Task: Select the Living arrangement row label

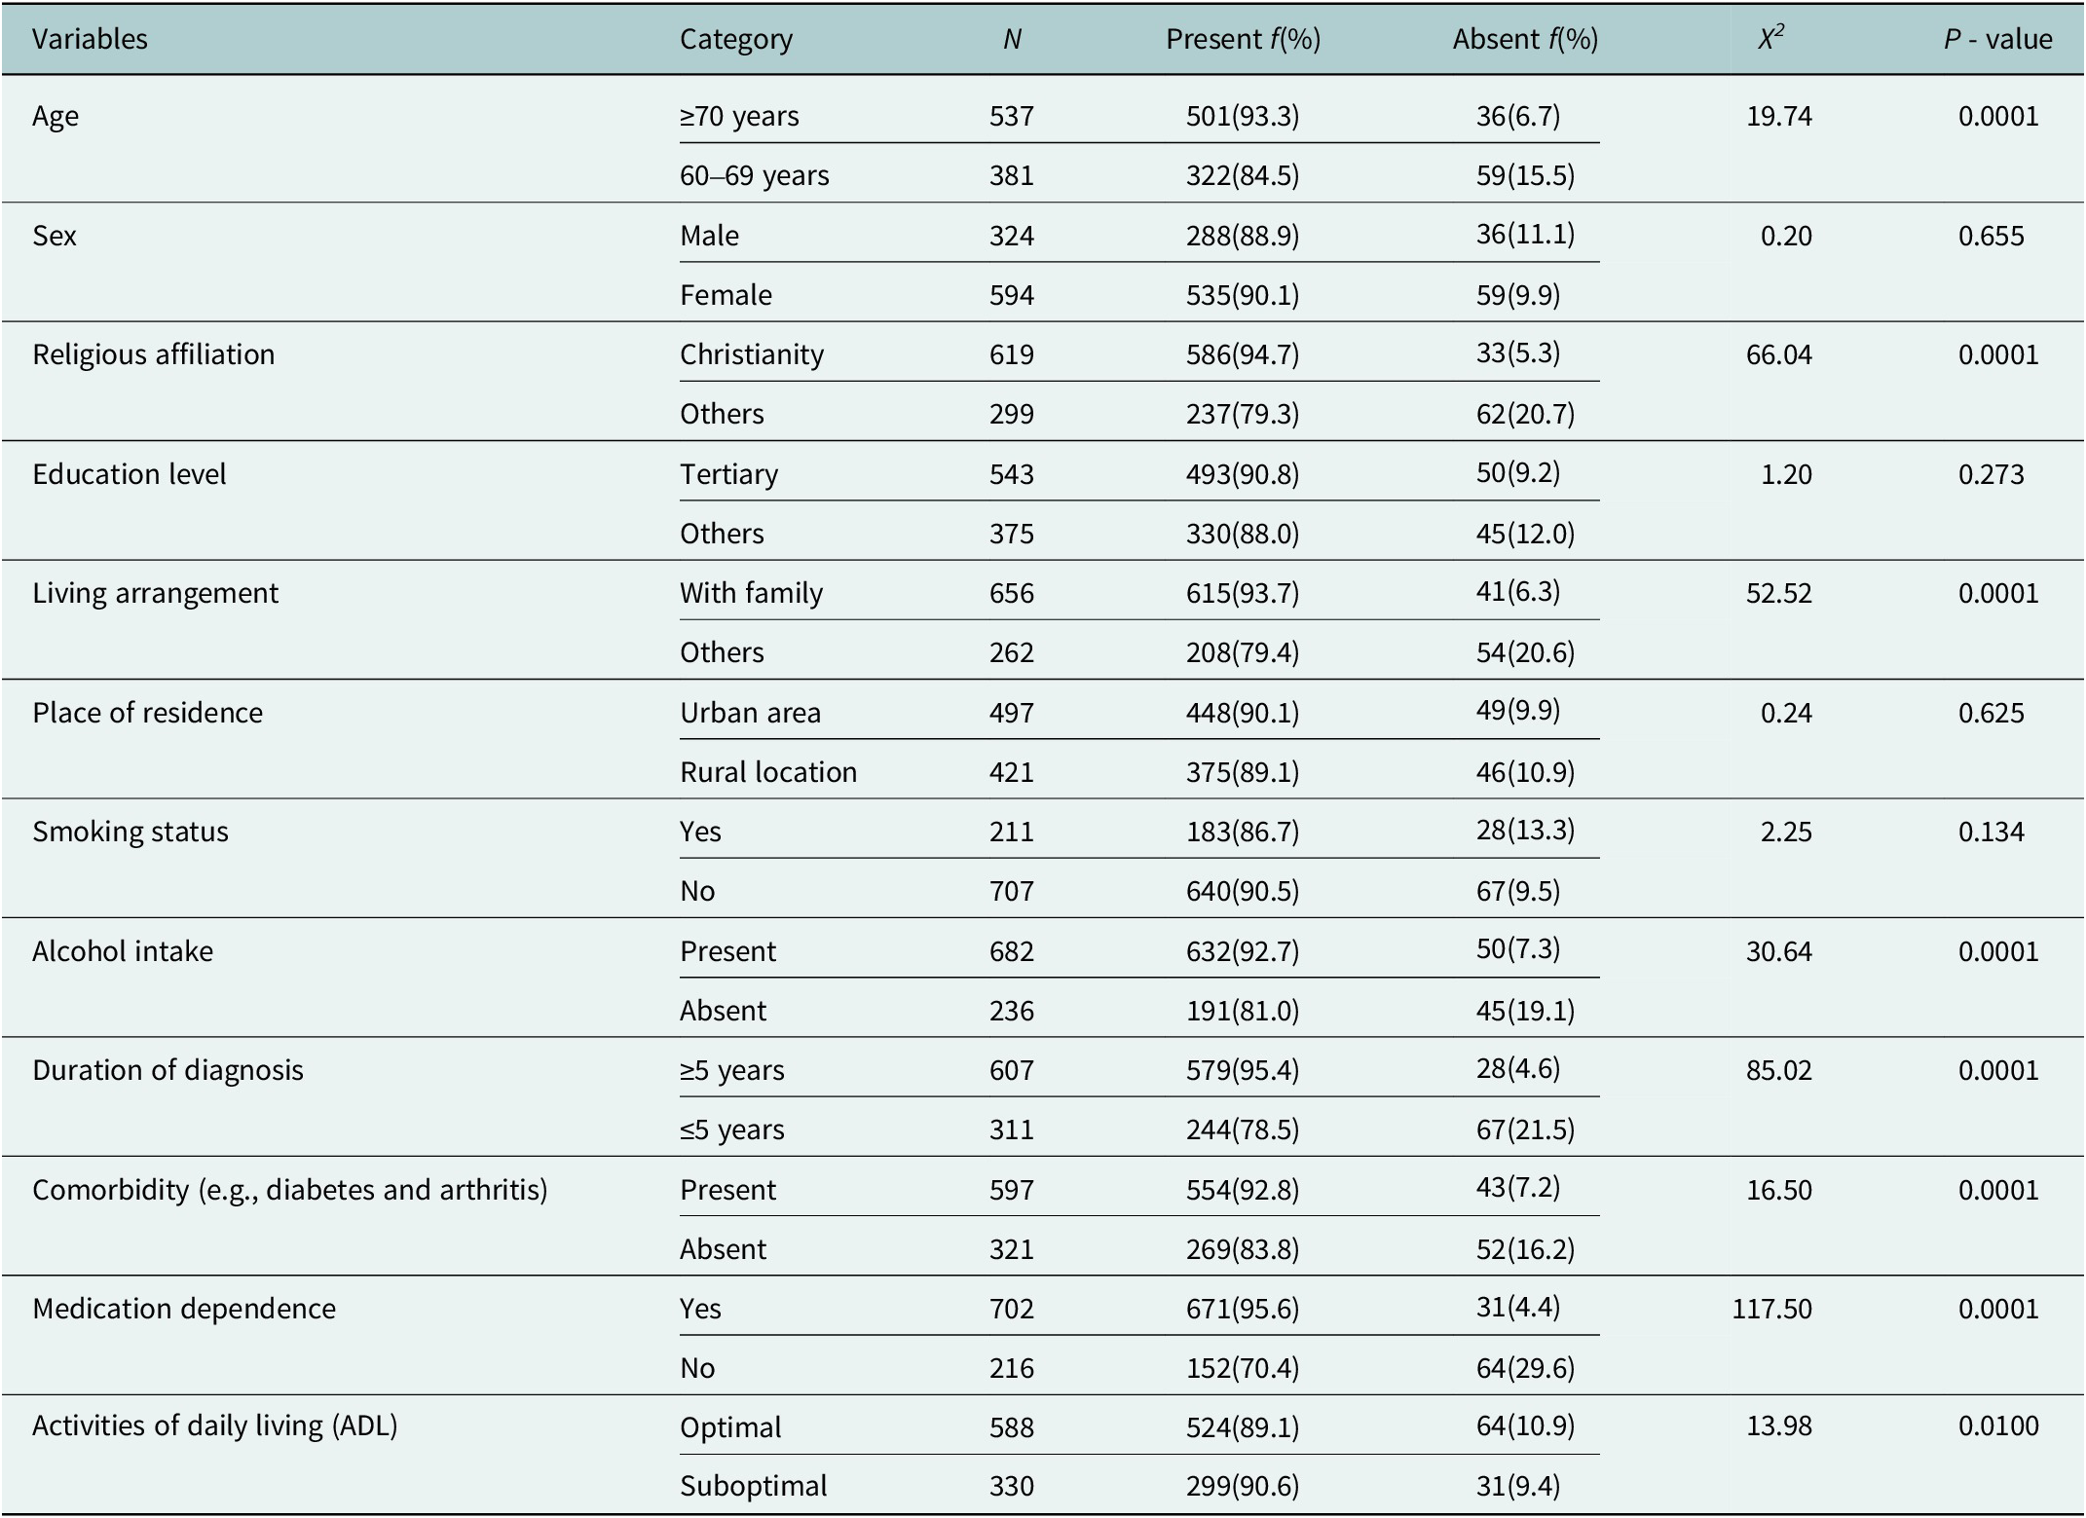Action: (156, 593)
